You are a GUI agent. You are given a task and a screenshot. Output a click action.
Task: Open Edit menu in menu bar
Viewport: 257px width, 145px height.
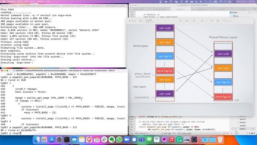point(26,2)
